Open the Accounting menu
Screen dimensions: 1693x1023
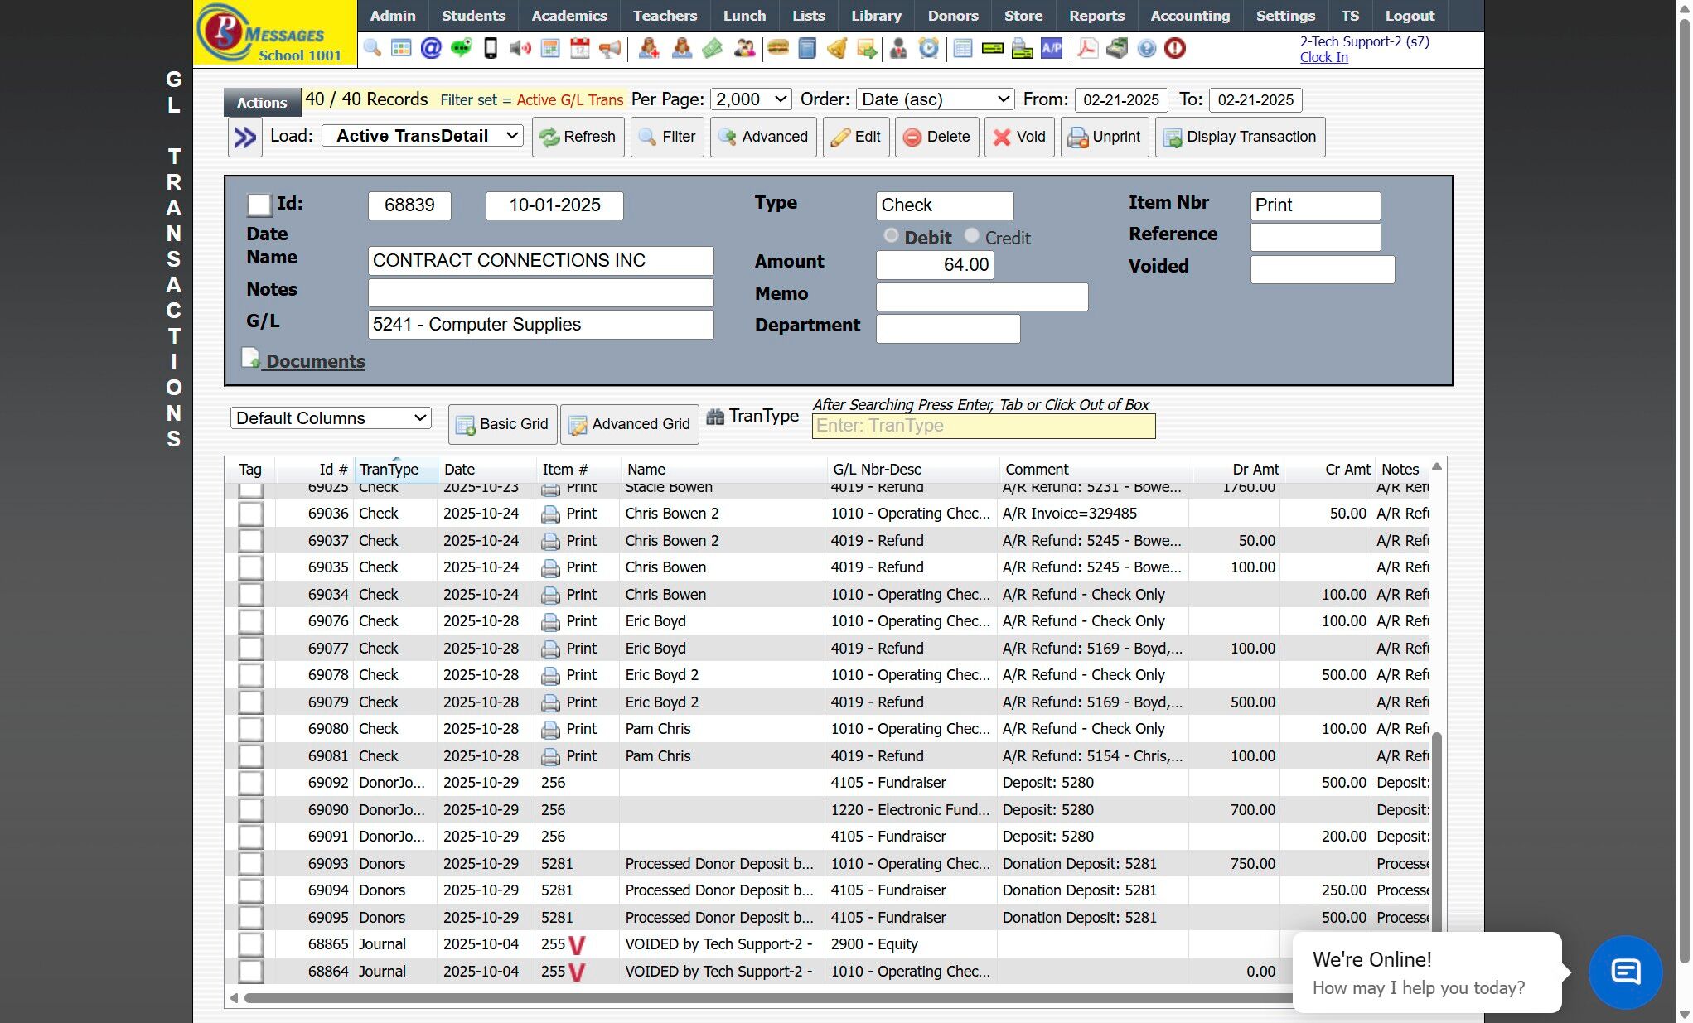1189,16
